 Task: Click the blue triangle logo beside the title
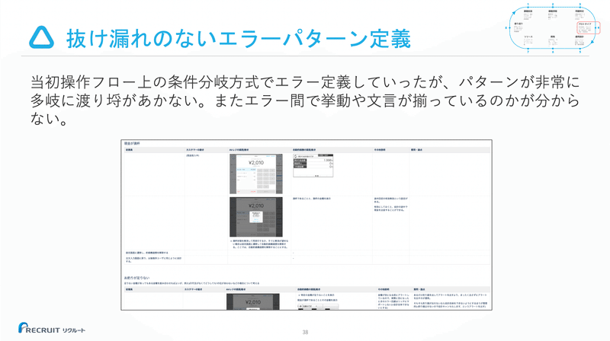tap(42, 37)
